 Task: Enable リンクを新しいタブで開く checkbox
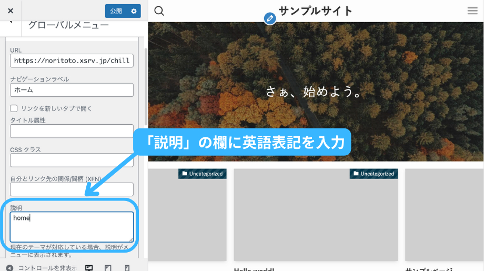(x=14, y=108)
